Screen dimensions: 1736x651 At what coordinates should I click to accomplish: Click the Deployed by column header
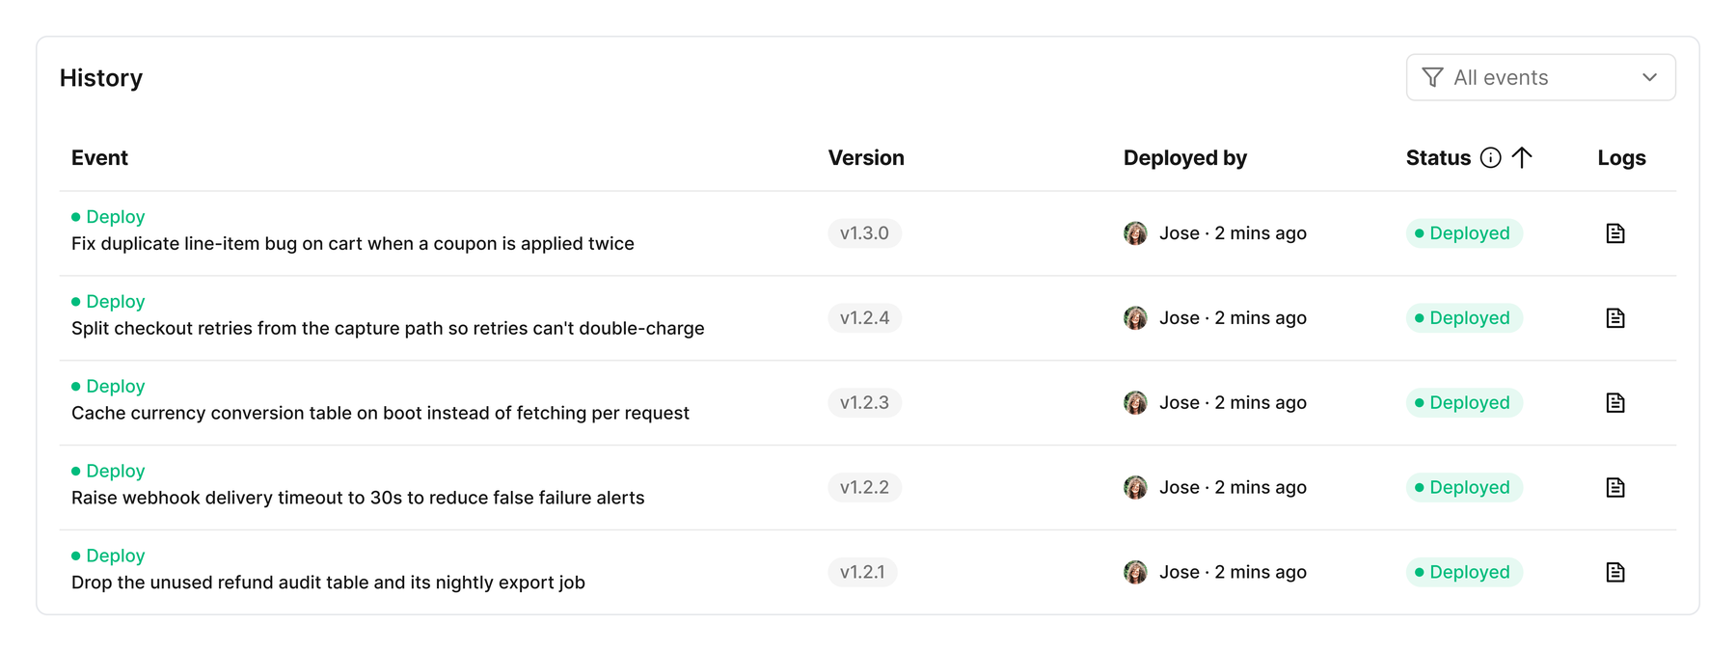tap(1185, 158)
